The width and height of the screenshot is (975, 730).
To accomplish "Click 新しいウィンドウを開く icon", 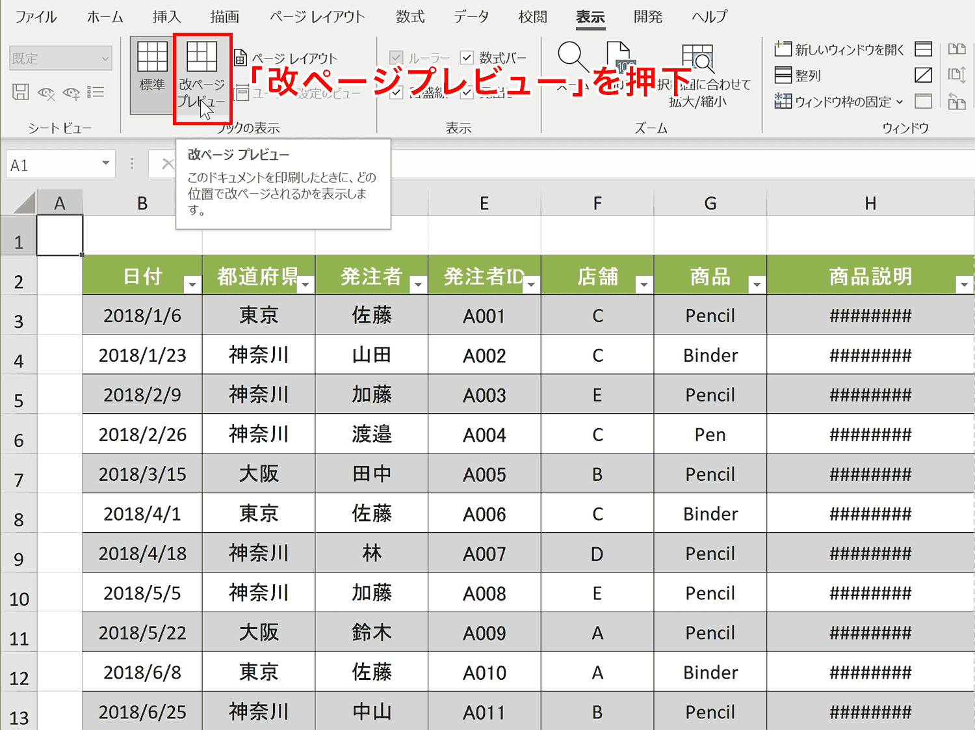I will click(783, 49).
